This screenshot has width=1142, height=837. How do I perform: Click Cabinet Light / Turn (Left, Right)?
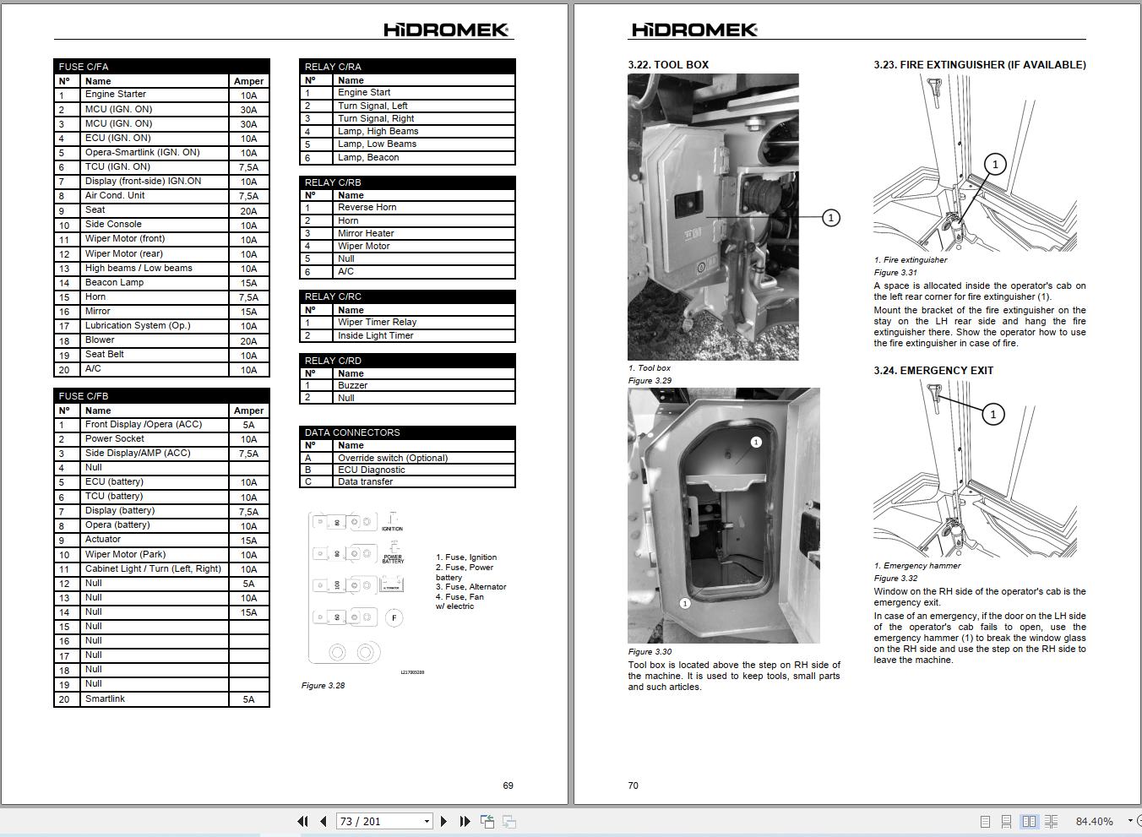point(153,568)
